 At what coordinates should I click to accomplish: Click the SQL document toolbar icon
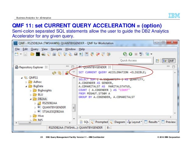click(141, 54)
